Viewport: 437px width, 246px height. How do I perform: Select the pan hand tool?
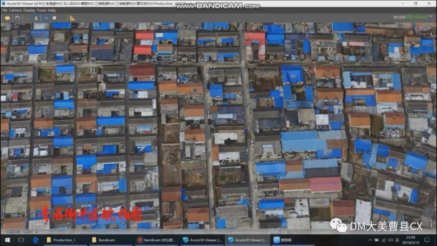[x=36, y=18]
